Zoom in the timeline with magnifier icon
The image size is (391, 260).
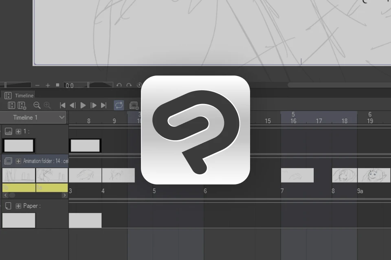pos(47,105)
